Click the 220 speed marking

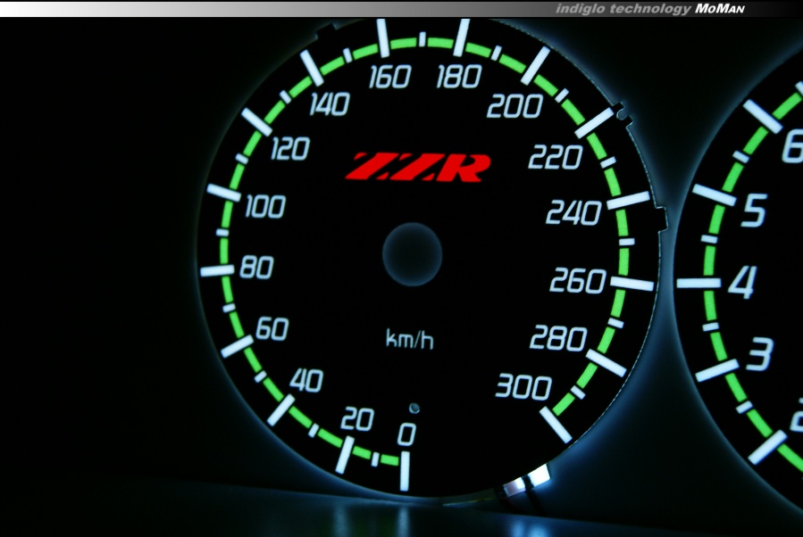[x=556, y=157]
